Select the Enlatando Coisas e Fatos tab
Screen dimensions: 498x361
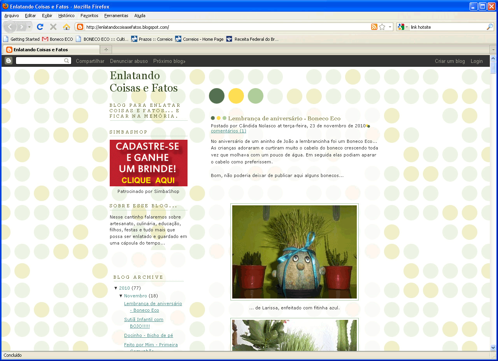[x=51, y=50]
